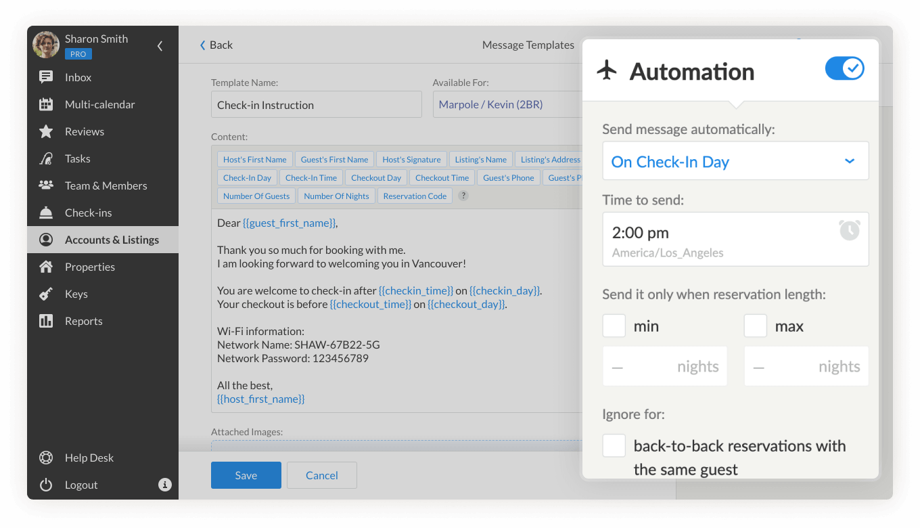
Task: Insert the Host's First Name tag
Action: coord(255,160)
